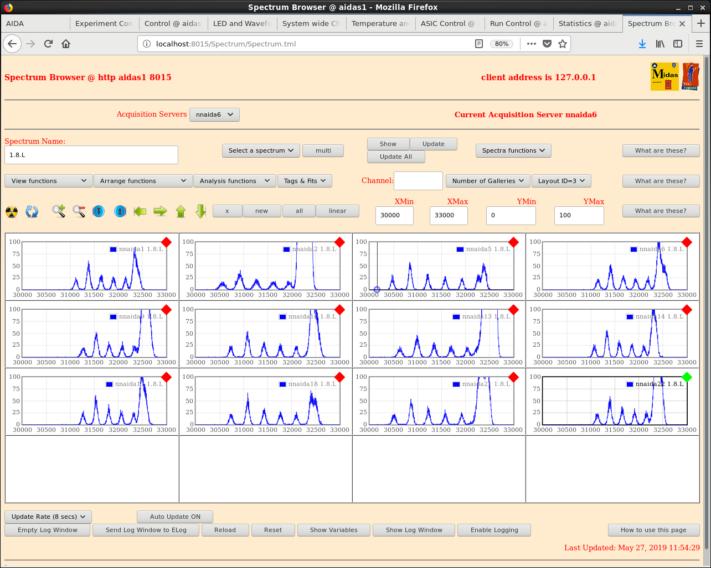Click the blue double up-arrow icon
Screen dimensions: 711x568
point(120,211)
